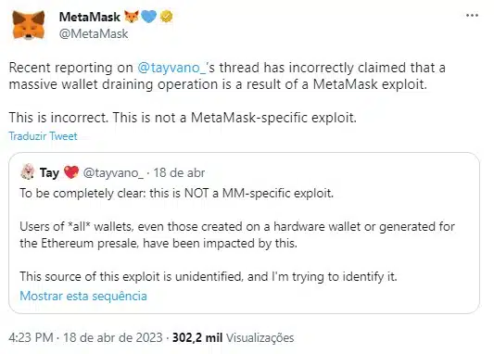The height and width of the screenshot is (354, 494).
Task: Click the 302,2 mil Visualizações count
Action: (x=234, y=337)
